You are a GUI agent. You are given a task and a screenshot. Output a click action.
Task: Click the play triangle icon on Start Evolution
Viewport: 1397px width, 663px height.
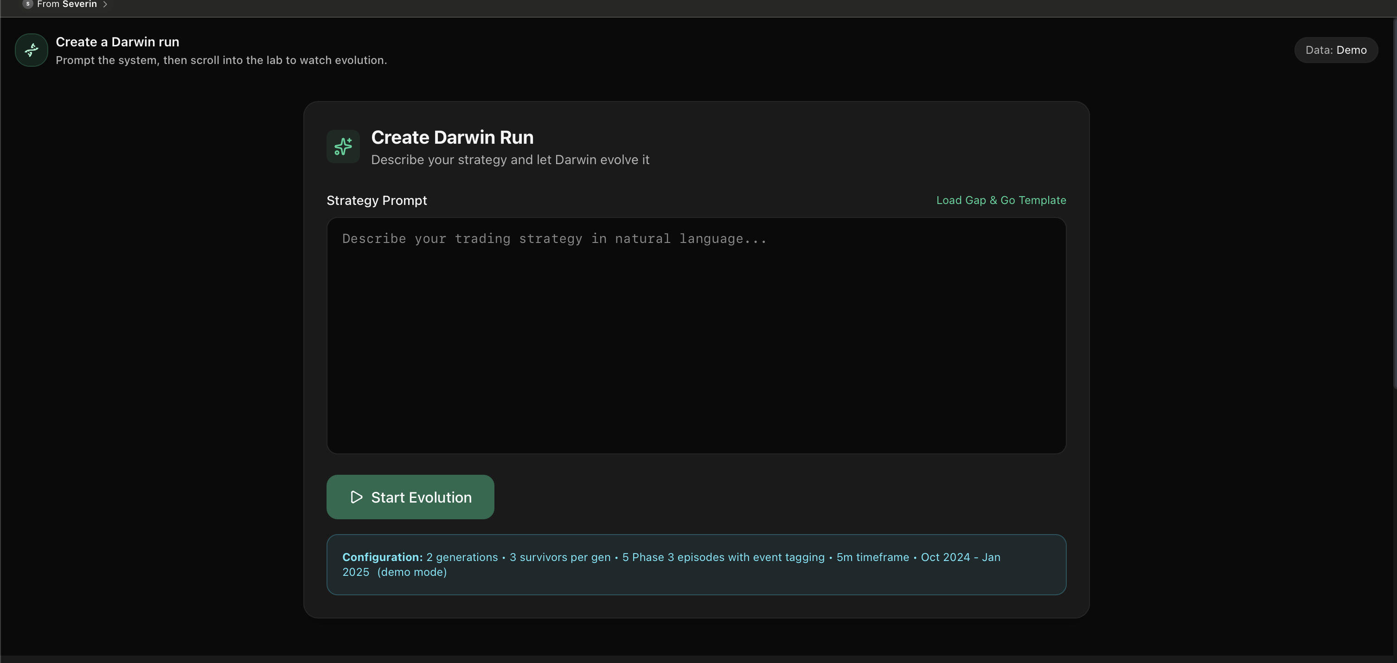coord(356,497)
